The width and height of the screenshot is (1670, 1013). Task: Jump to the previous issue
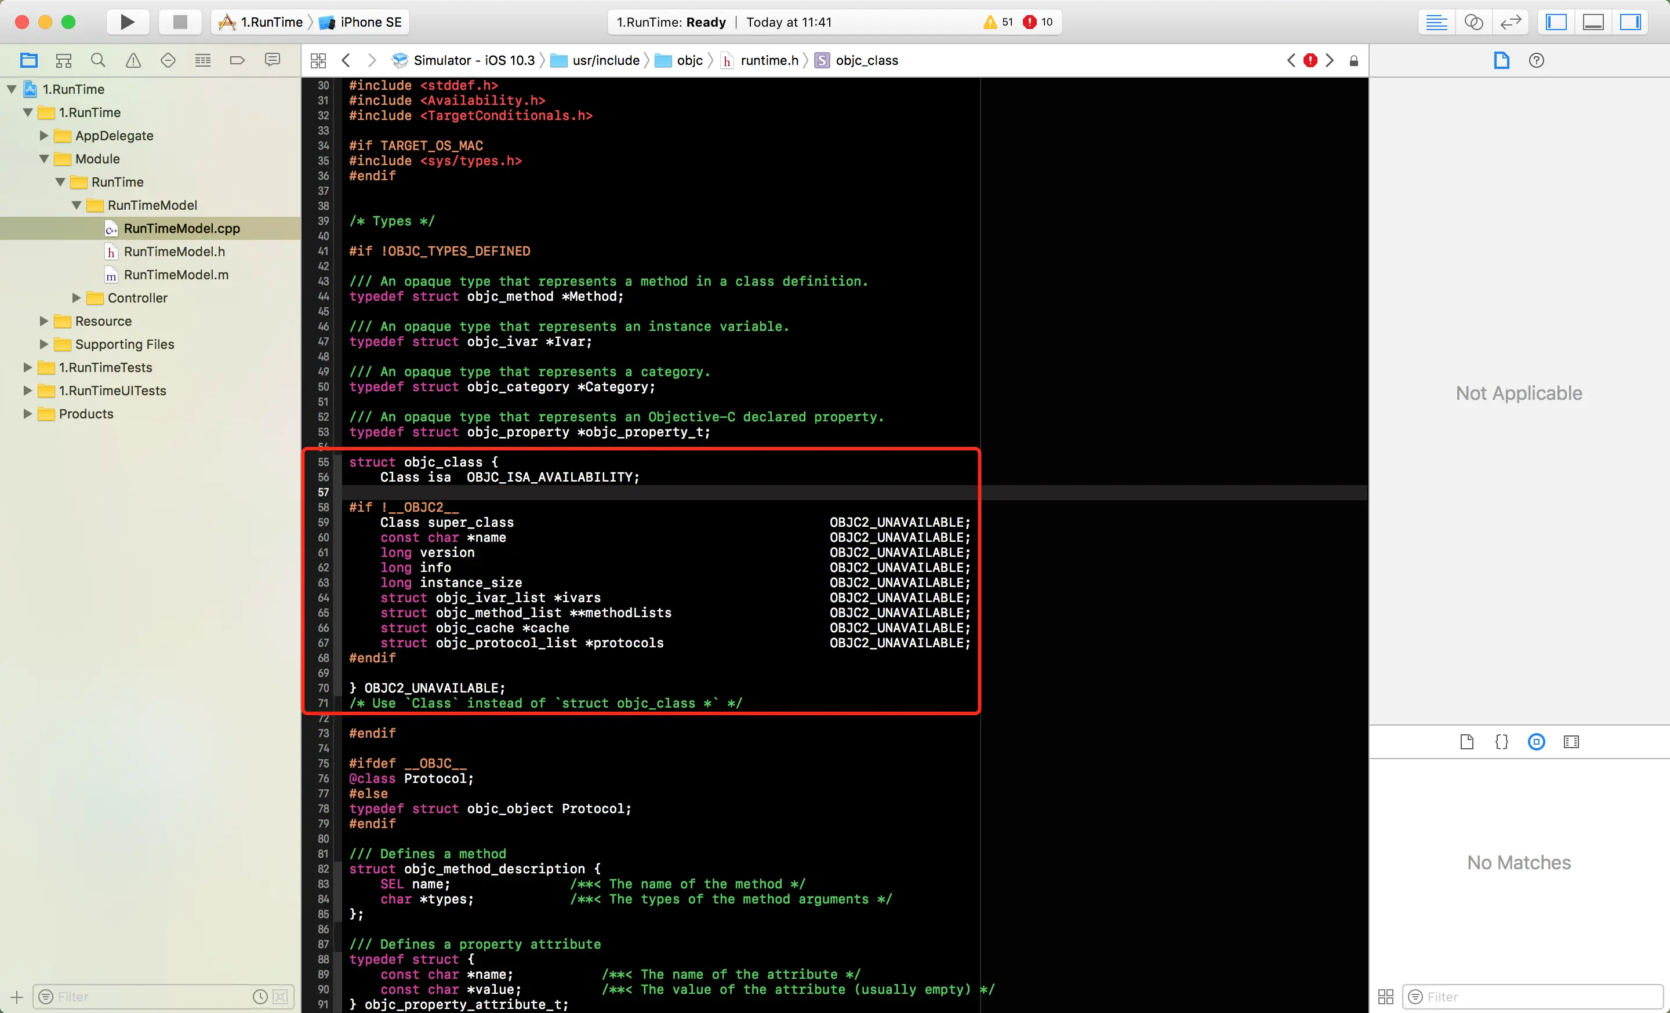pos(1291,60)
